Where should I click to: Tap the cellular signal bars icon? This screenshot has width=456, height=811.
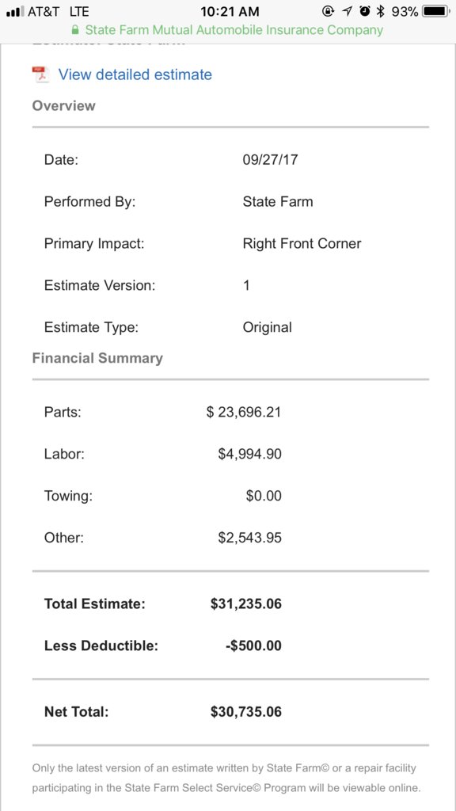15,11
